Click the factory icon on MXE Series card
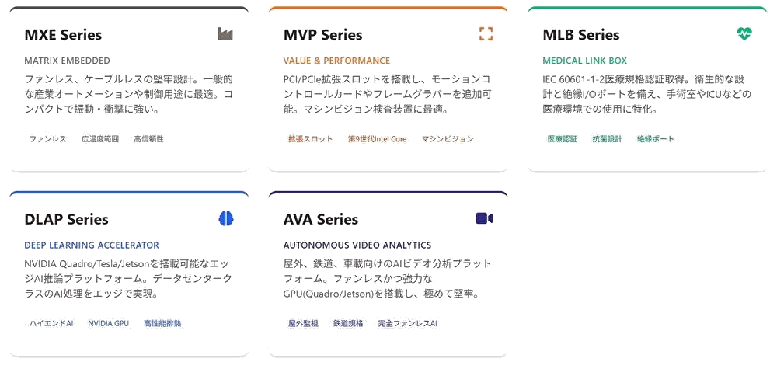The height and width of the screenshot is (369, 777). pos(225,33)
